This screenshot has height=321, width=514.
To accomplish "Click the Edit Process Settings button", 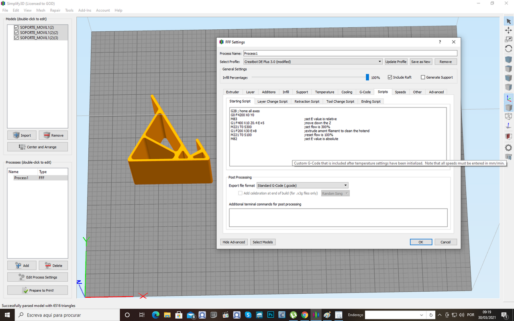I will click(37, 277).
